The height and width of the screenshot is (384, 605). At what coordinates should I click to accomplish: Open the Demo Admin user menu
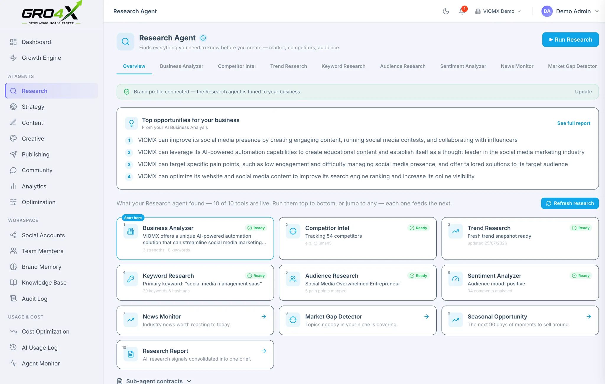click(x=570, y=11)
